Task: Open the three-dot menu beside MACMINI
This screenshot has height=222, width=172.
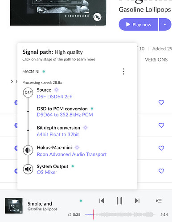Action: 123,72
